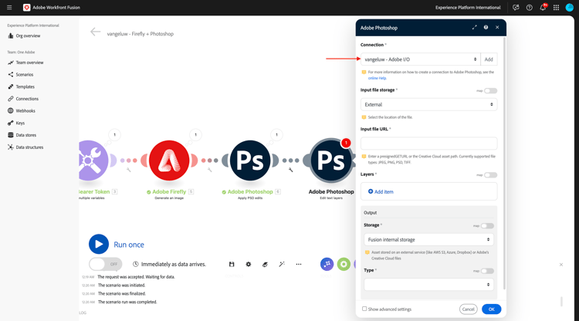This screenshot has width=579, height=321.
Task: Open the help question mark in top bar
Action: pyautogui.click(x=529, y=8)
